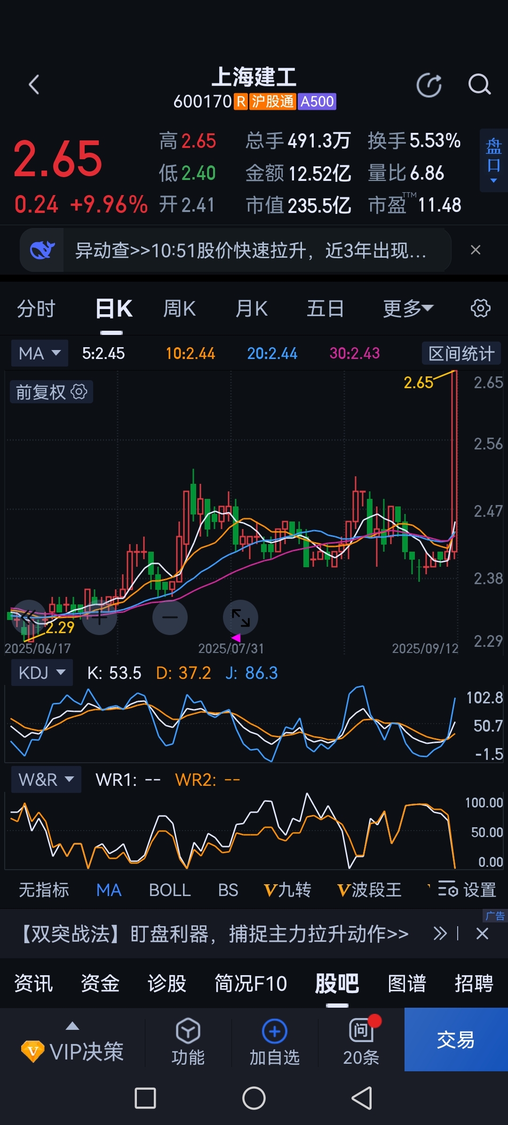Open the 诊股 tab
This screenshot has width=508, height=1125.
click(x=167, y=984)
